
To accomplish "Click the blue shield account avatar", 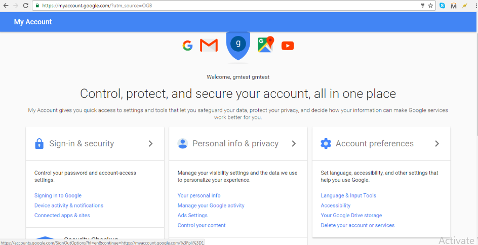I will (238, 46).
